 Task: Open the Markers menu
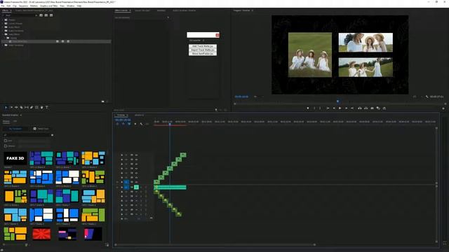(34, 6)
